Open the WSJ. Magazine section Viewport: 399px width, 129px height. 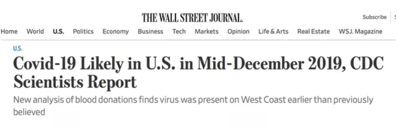tap(361, 31)
